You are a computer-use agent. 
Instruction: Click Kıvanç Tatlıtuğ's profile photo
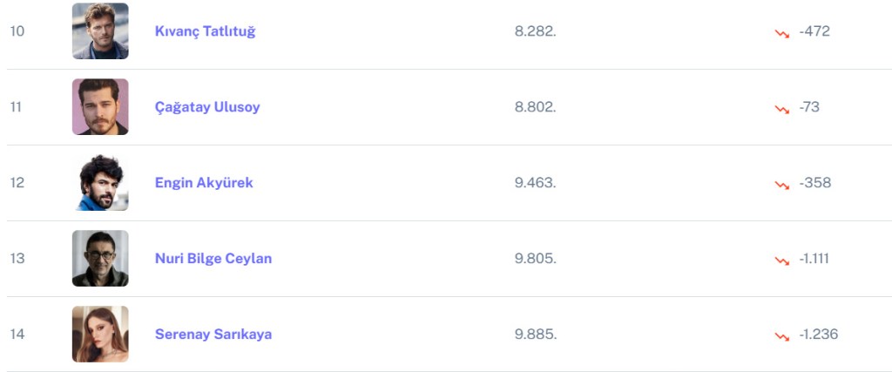[x=100, y=31]
